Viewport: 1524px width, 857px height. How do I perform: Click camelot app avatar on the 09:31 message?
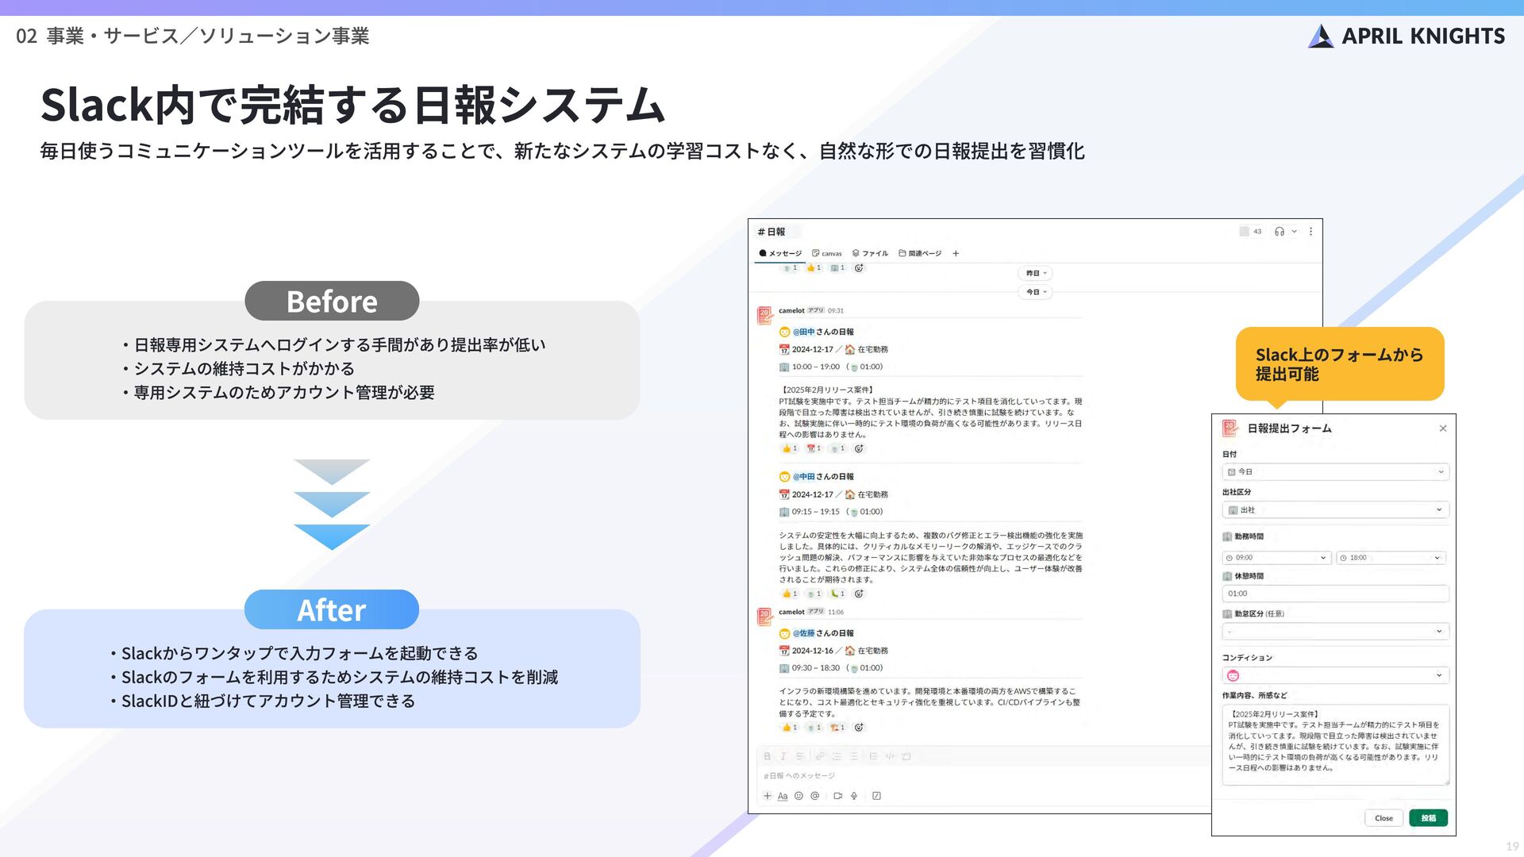[764, 315]
